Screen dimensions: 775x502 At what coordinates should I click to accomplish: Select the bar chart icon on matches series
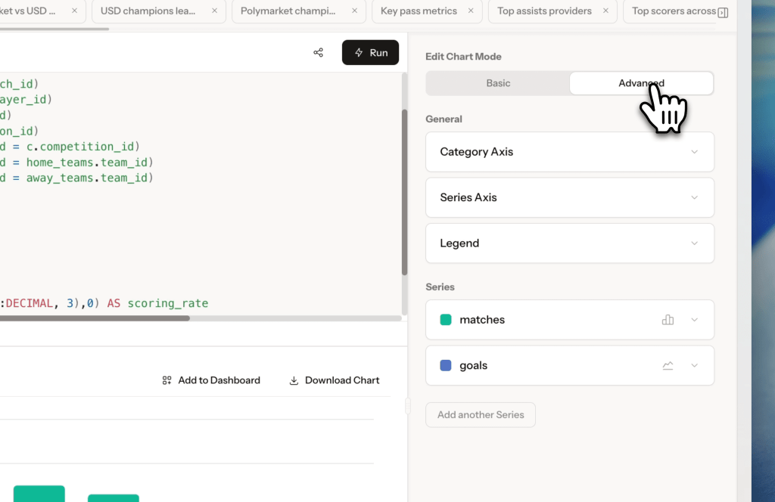pos(668,320)
